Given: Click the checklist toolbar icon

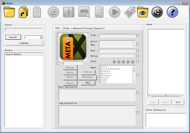Looking at the screenshot, I should click(x=99, y=12).
